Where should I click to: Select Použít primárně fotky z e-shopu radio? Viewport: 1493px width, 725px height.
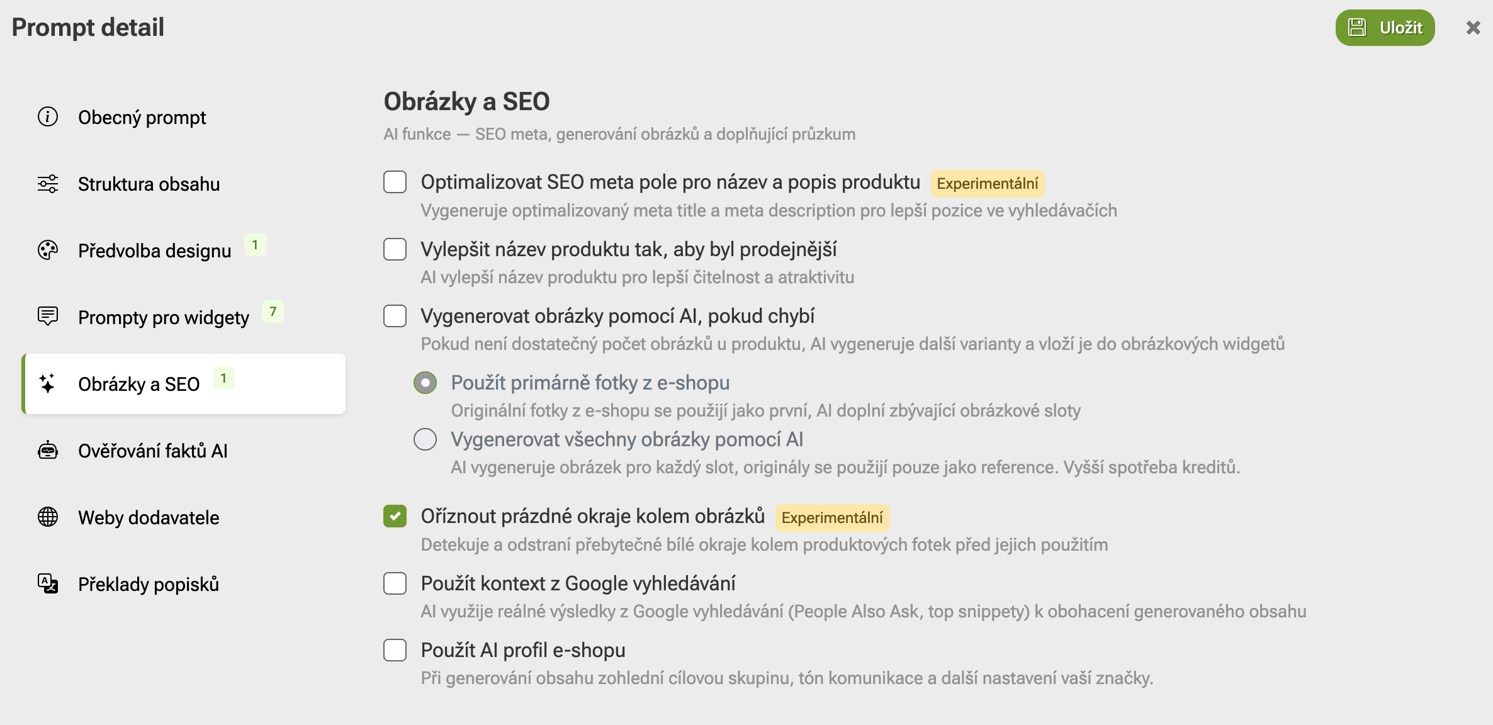click(x=425, y=383)
